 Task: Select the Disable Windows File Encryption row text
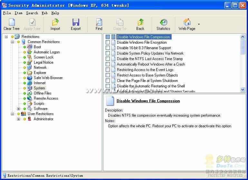pyautogui.click(x=142, y=42)
